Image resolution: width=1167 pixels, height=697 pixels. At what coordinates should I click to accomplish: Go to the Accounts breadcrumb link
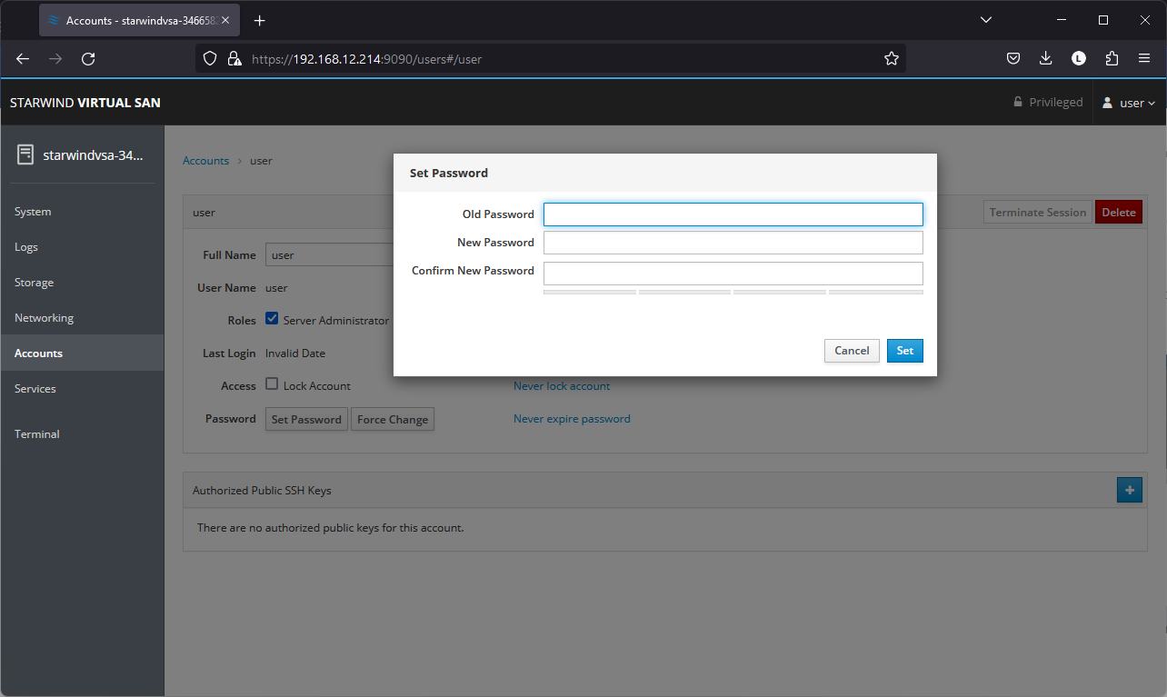pyautogui.click(x=205, y=161)
